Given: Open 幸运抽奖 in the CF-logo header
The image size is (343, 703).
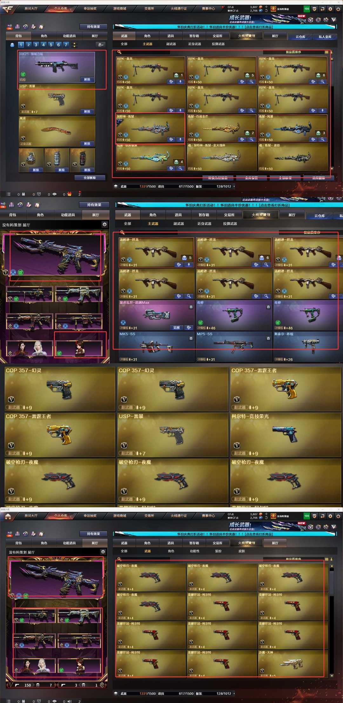Looking at the screenshot, I should click(90, 9).
